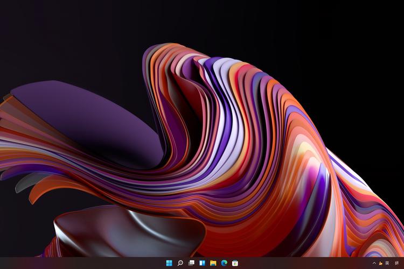Show overflow icons with the up arrow
The height and width of the screenshot is (269, 404).
374,263
